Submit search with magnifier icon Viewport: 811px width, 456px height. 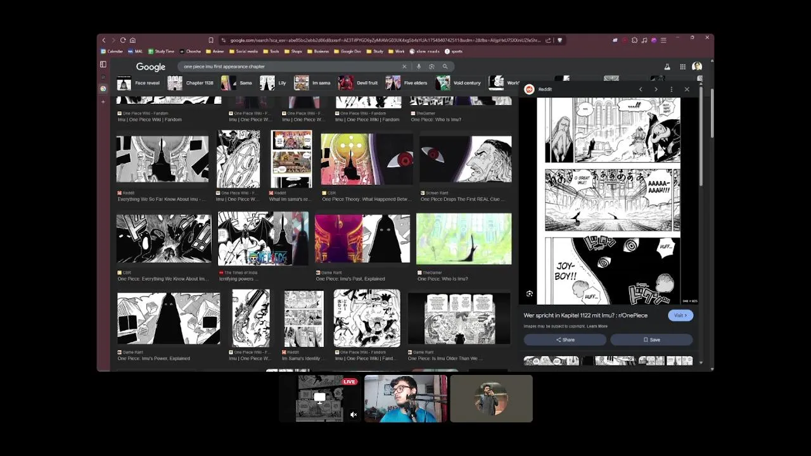click(x=445, y=66)
